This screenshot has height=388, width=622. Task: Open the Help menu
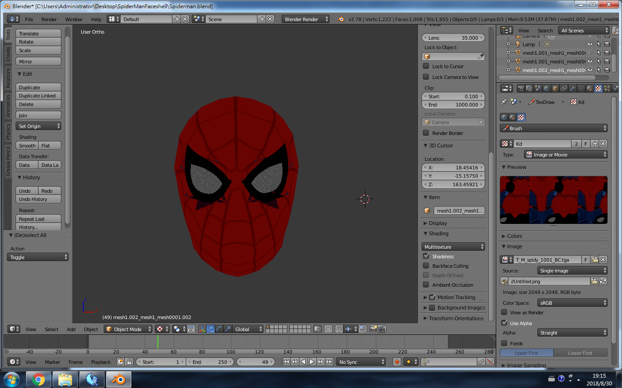(96, 19)
